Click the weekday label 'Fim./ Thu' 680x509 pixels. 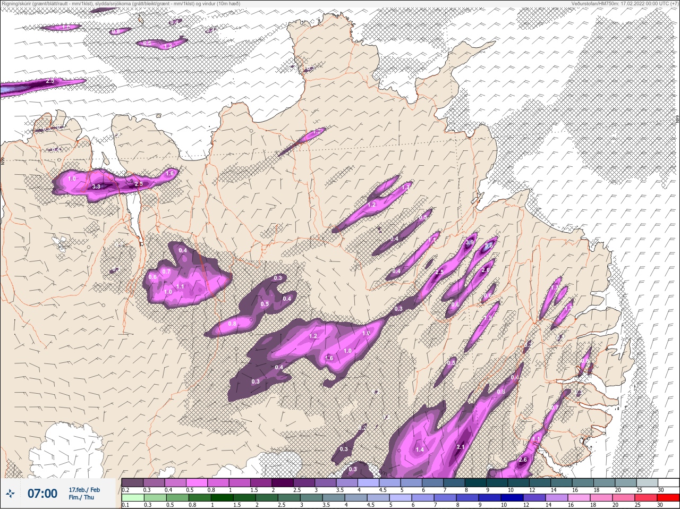[x=81, y=497]
